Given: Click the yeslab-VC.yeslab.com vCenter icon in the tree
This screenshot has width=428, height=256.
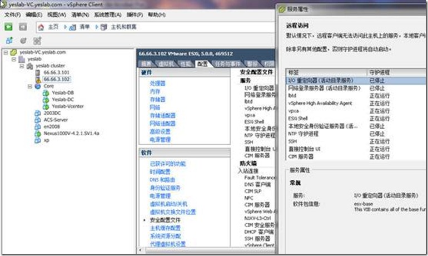Looking at the screenshot, I should pyautogui.click(x=14, y=52).
